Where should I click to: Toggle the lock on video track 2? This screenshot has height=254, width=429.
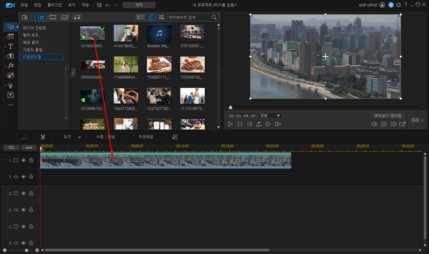click(x=31, y=193)
